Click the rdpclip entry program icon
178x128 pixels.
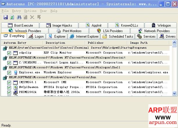click(15, 53)
